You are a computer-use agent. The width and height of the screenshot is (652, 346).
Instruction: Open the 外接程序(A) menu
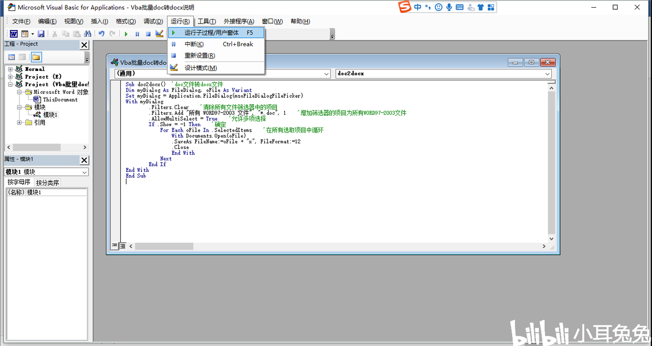pyautogui.click(x=238, y=22)
